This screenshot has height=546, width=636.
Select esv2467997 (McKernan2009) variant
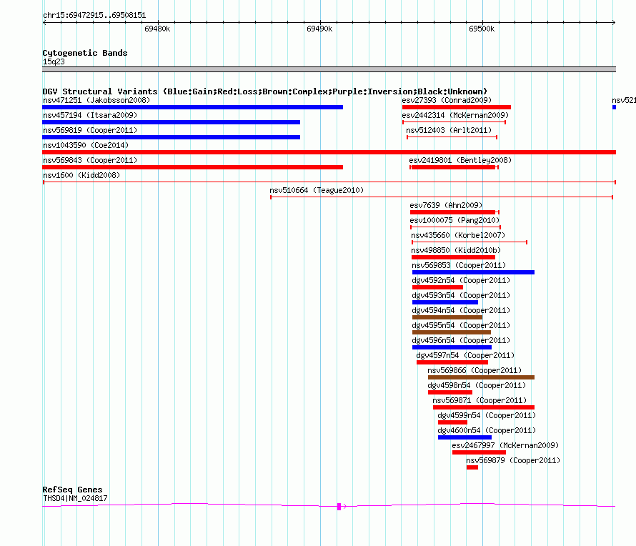pos(505,445)
